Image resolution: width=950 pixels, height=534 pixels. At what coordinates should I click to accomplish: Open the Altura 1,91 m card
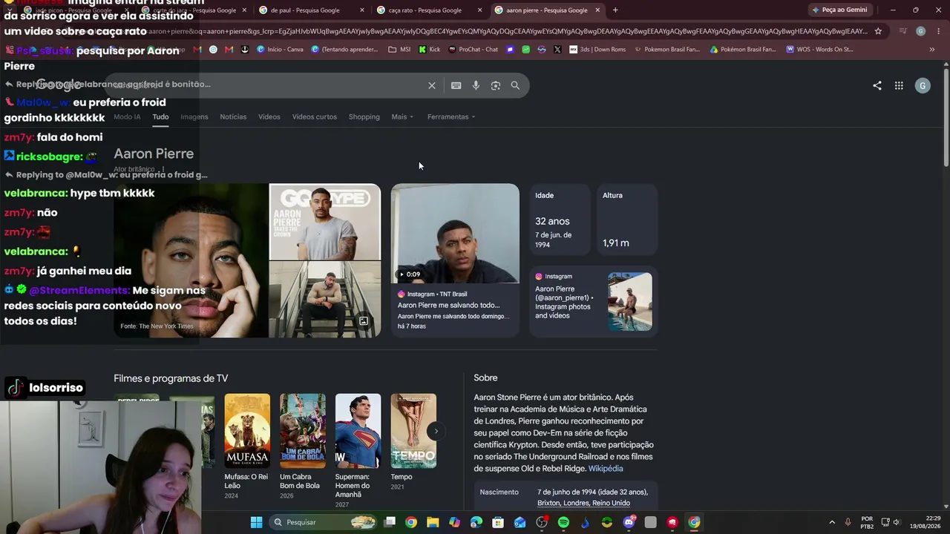click(x=627, y=220)
